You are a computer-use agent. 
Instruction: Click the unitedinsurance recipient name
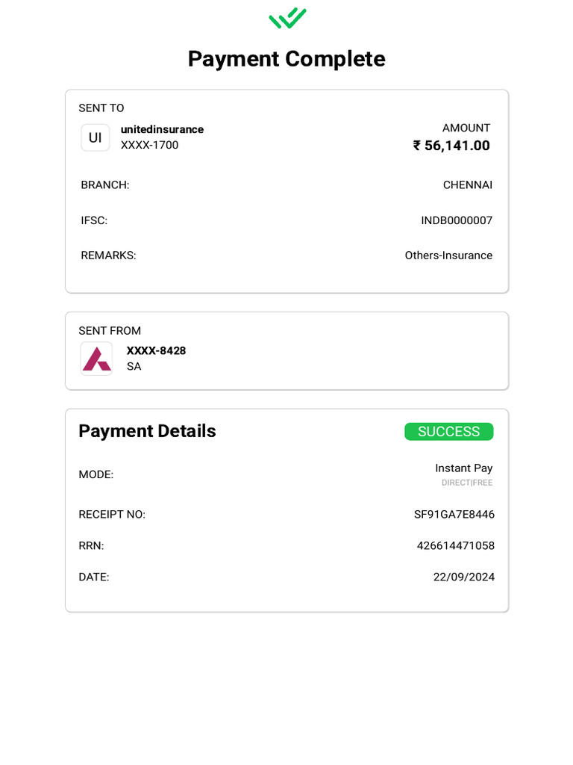point(162,129)
